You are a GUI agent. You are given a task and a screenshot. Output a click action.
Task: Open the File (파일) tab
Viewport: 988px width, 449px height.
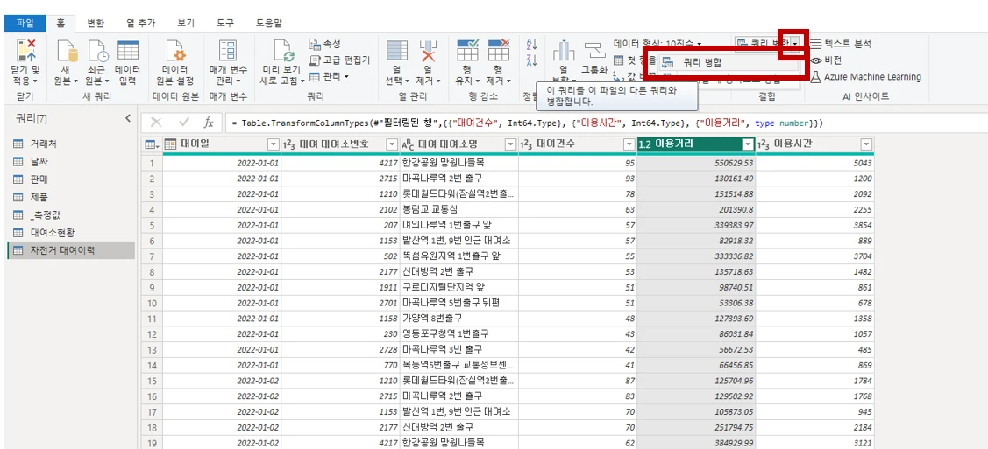(25, 23)
